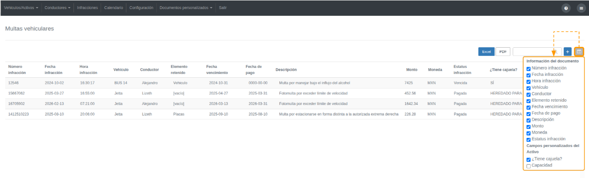Click payment date 0000-00-00

coord(258,83)
